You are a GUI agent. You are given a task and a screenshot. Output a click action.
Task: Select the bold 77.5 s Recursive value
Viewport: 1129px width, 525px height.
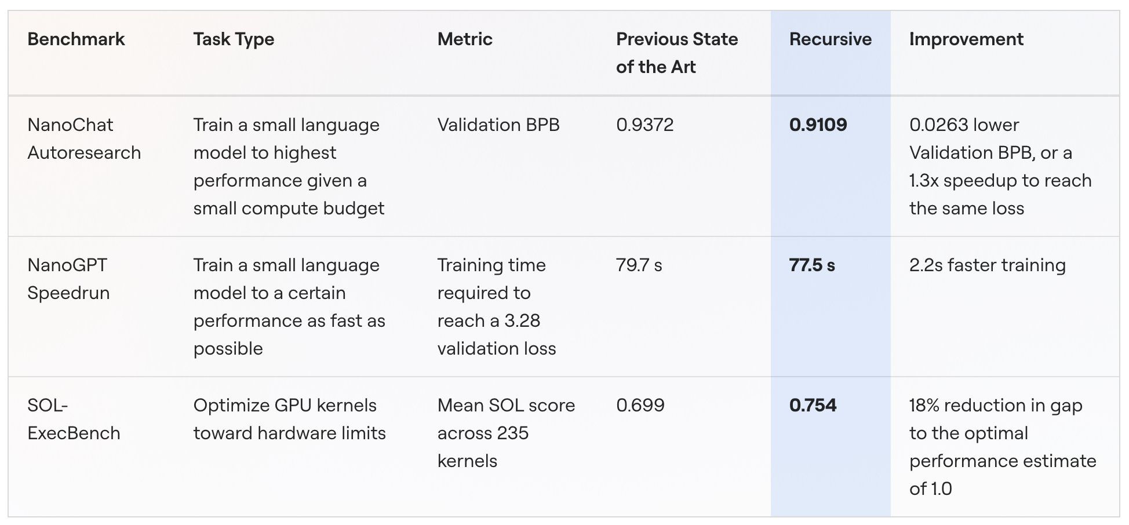pyautogui.click(x=812, y=265)
